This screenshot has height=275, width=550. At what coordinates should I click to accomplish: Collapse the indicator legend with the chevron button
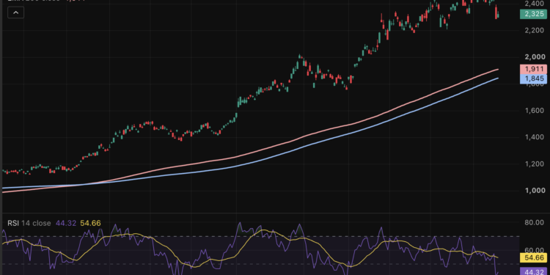point(16,13)
